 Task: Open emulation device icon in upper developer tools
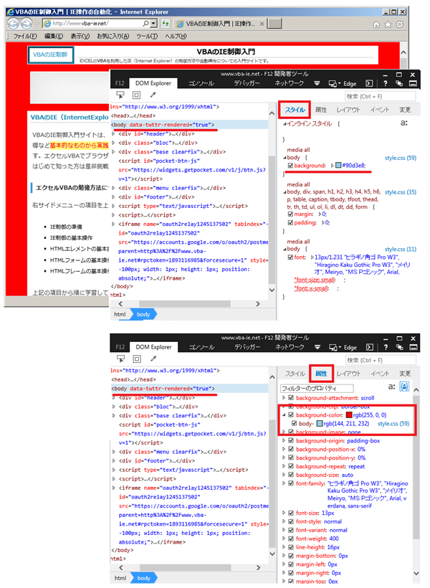334,84
